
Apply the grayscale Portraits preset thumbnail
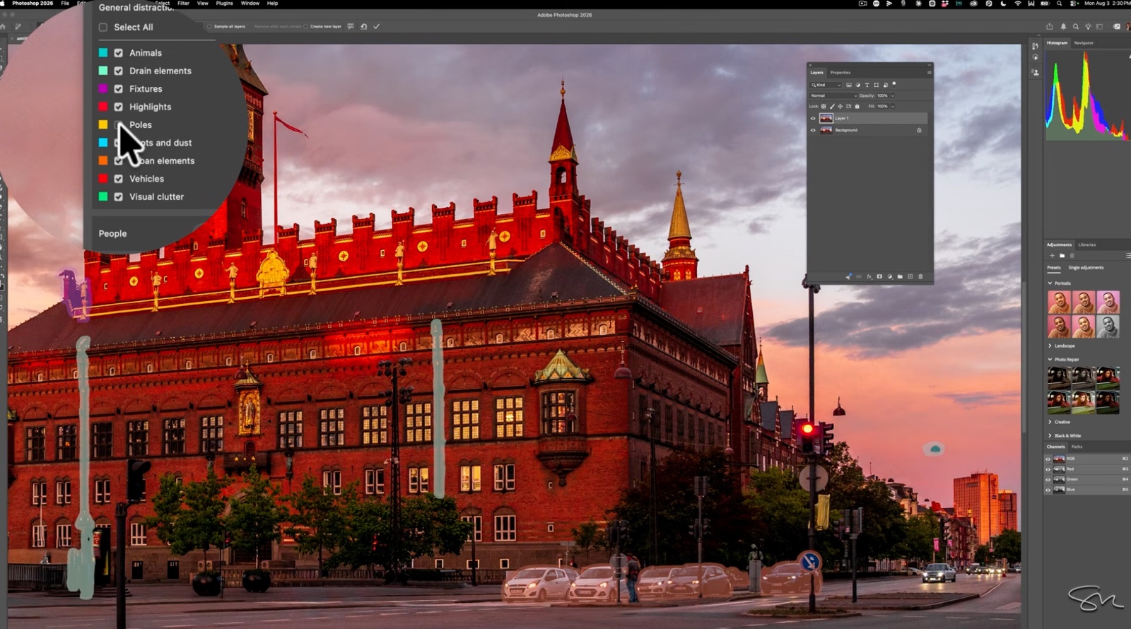pyautogui.click(x=1108, y=327)
